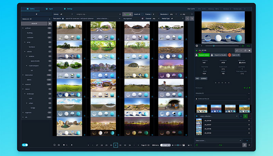
Task: Click the Text search info icon
Action: tap(63, 19)
